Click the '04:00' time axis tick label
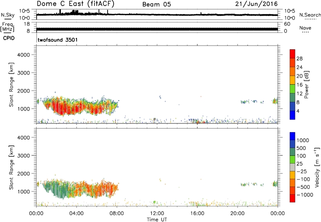 (76, 214)
